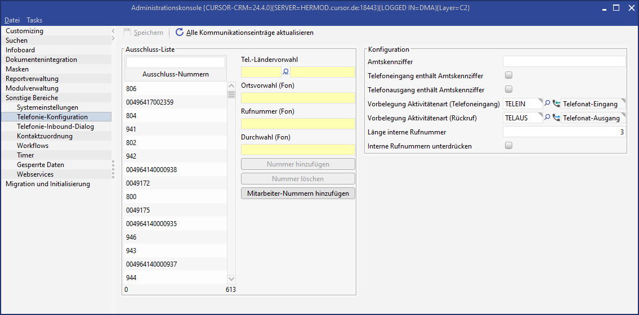The width and height of the screenshot is (639, 315).
Task: Collapse the Sonstige Bereiche tree section
Action: 32,98
